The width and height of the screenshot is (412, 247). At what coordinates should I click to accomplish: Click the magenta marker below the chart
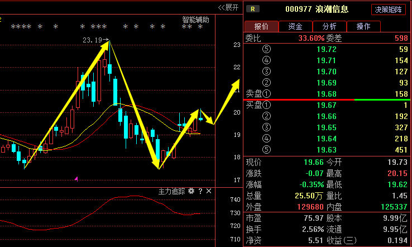[76, 179]
